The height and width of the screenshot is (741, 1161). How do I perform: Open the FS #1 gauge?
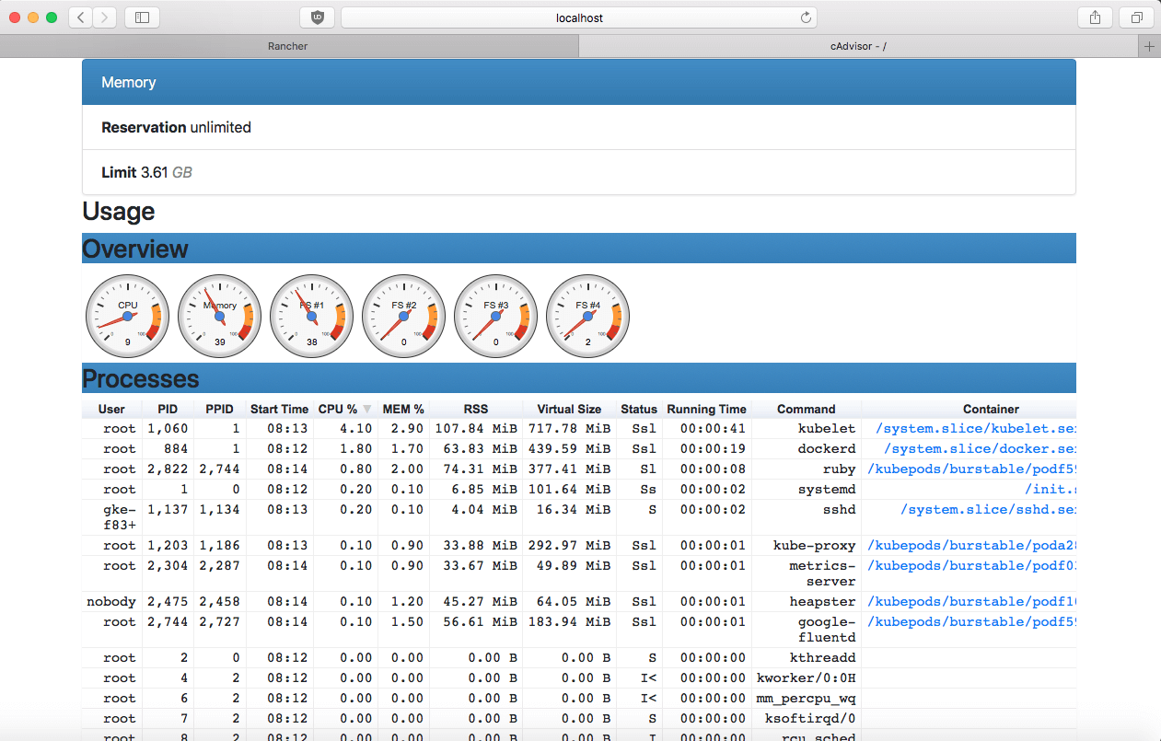pos(311,316)
